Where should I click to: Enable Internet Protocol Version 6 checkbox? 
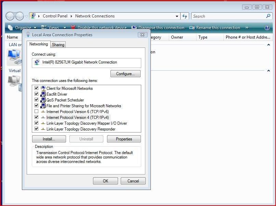coord(37,111)
